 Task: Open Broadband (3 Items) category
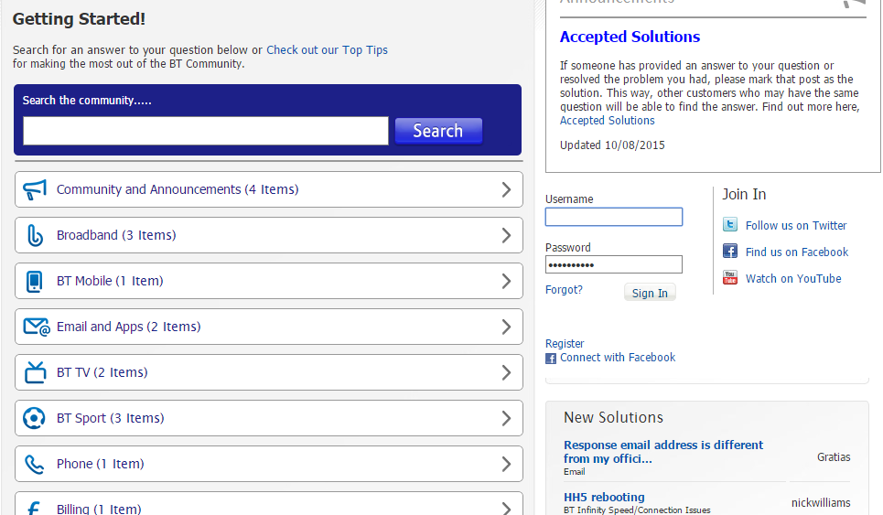coord(116,235)
